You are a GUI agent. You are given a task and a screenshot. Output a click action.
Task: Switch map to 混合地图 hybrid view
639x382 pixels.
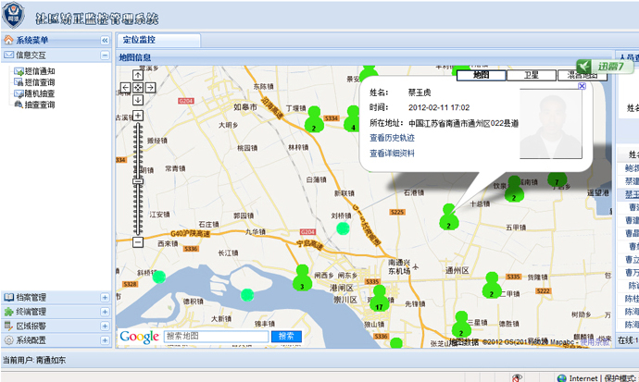coord(582,76)
